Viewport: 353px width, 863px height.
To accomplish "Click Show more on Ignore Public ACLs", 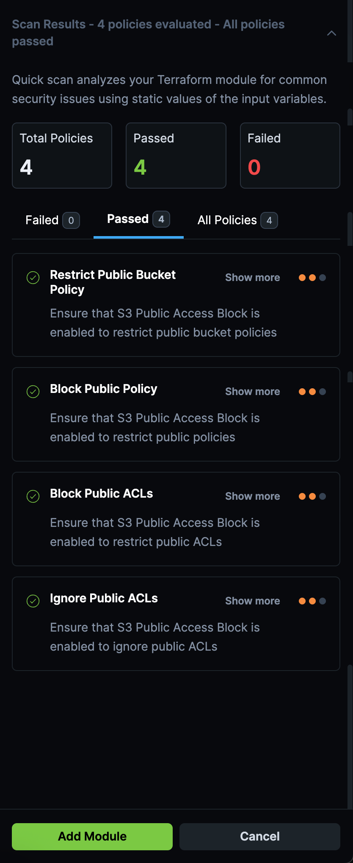I will coord(252,601).
